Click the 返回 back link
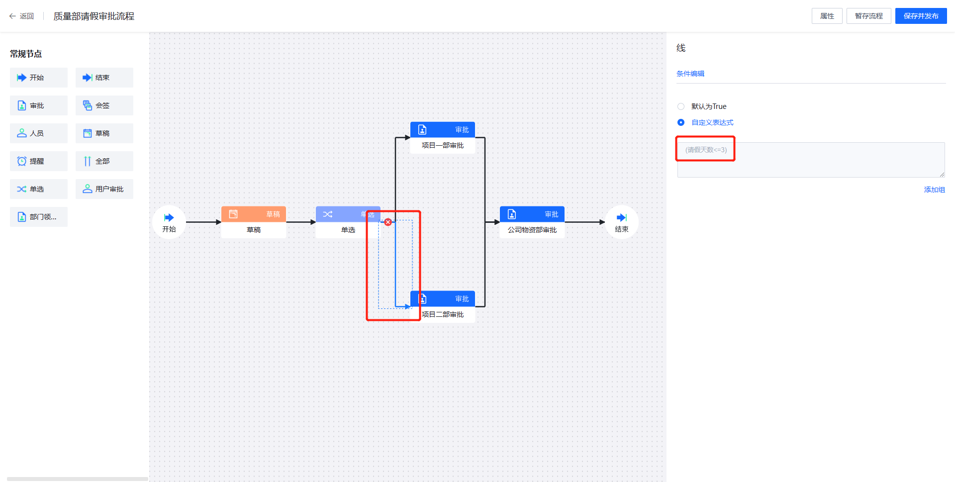 27,16
